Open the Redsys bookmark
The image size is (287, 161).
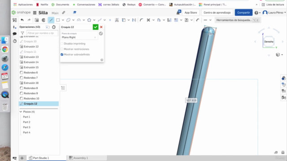(129, 4)
